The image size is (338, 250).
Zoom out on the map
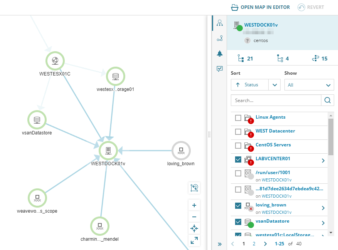point(194,217)
